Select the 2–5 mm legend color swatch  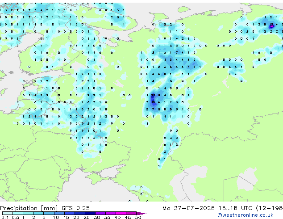[38, 213]
